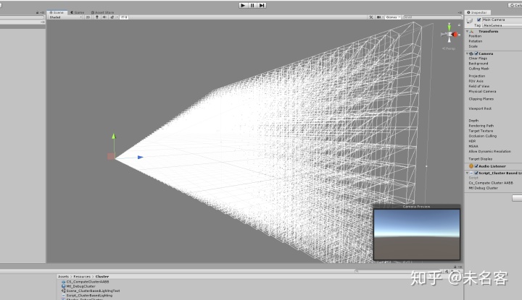Click Assets in the project breadcrumb
The width and height of the screenshot is (522, 300).
click(x=63, y=276)
